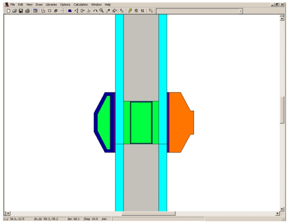Screen dimensions: 289x223
Task: Open a file with the folder icon
Action: point(14,11)
